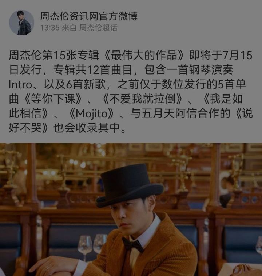Open the 周杰伦资讯网官方微博 account name

pyautogui.click(x=89, y=16)
